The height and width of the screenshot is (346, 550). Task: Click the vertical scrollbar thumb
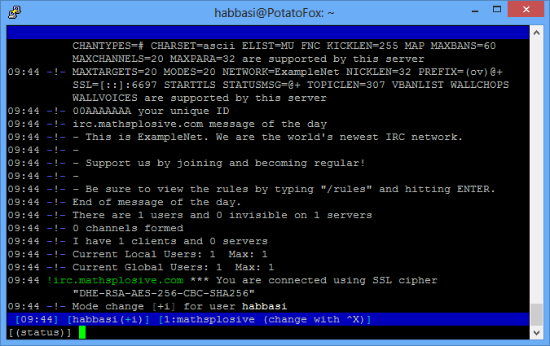coord(536,314)
